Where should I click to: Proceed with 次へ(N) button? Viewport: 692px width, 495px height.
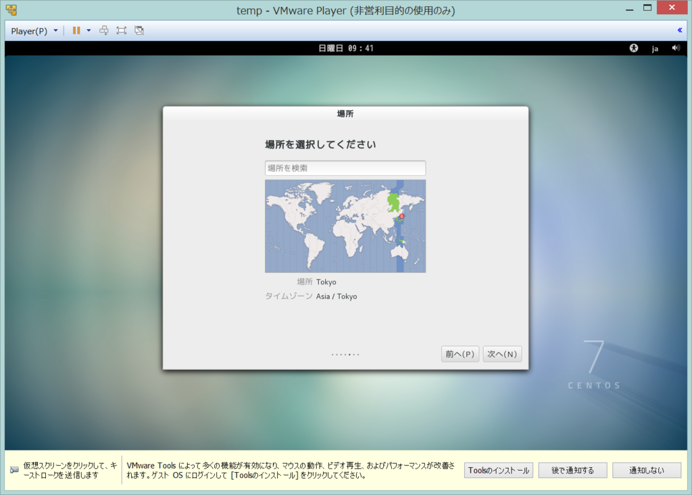tap(502, 355)
